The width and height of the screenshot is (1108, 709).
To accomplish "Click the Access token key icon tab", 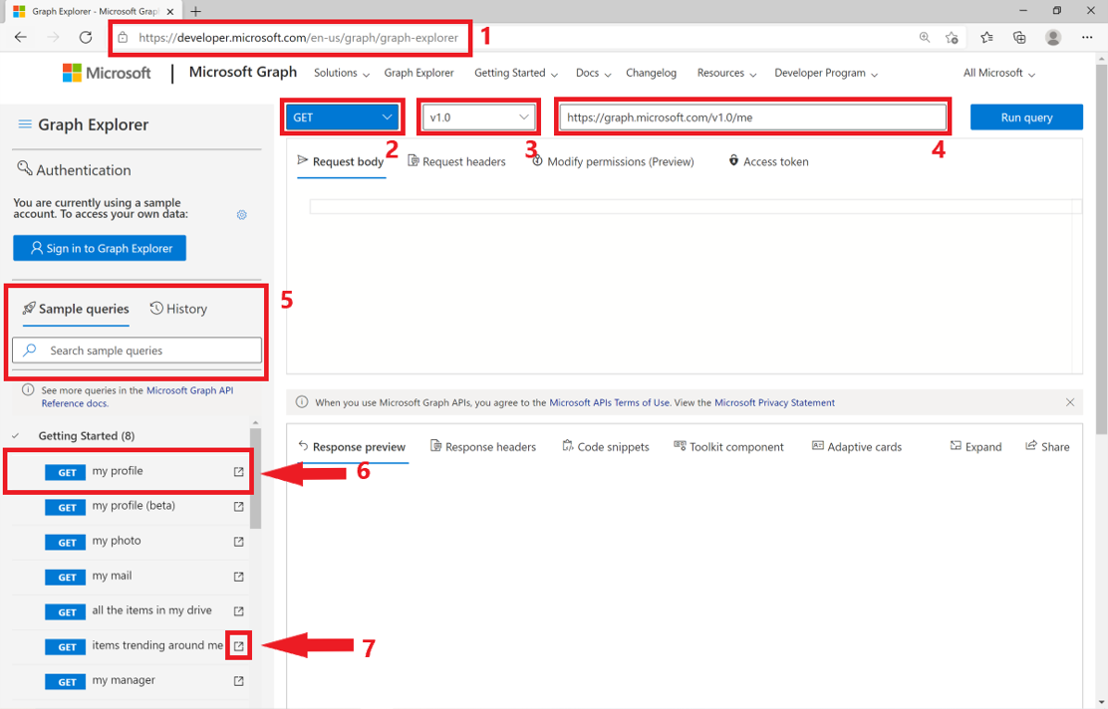I will click(x=734, y=161).
